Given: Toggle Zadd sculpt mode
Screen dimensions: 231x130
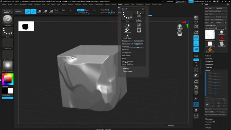Looking at the screenshot, I should [81, 10].
